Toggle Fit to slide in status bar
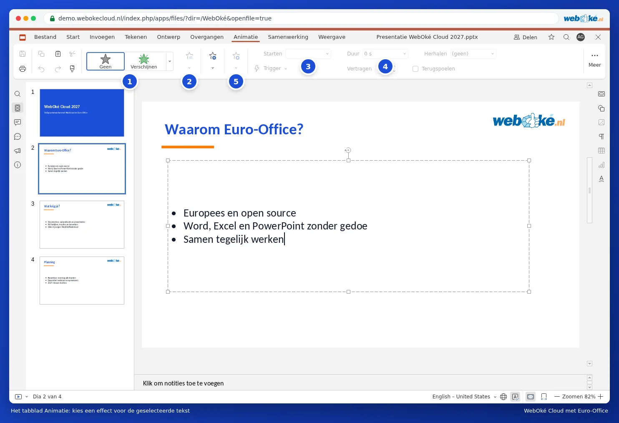619x423 pixels. pyautogui.click(x=531, y=397)
